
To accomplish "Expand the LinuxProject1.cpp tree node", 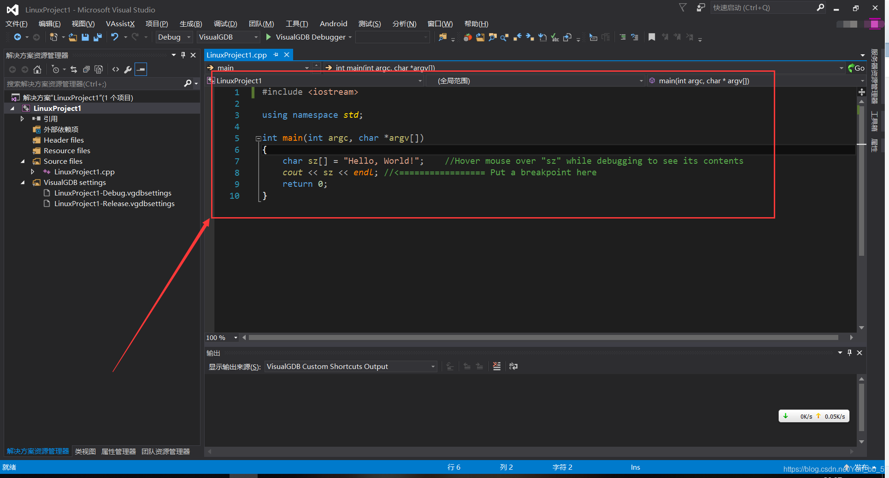I will pyautogui.click(x=32, y=172).
